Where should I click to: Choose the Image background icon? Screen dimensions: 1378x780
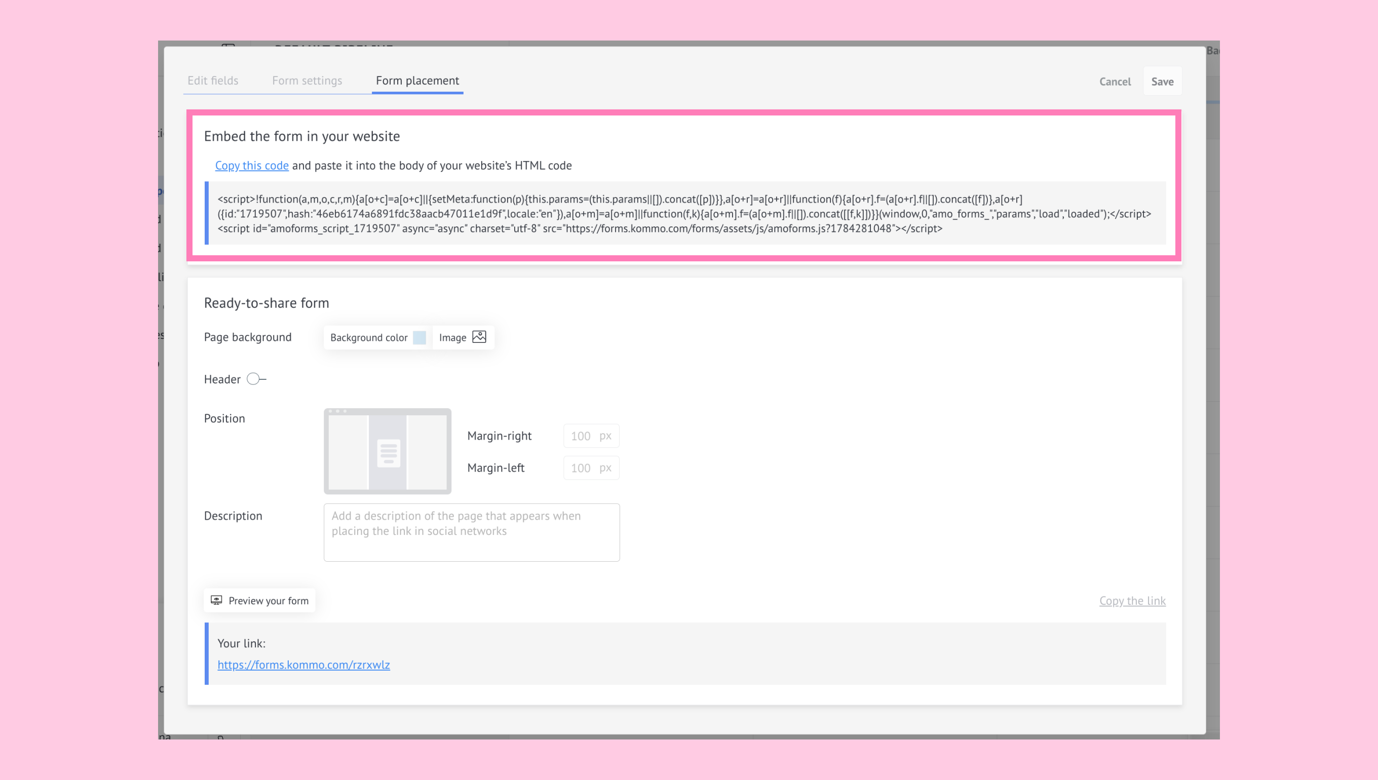tap(479, 337)
